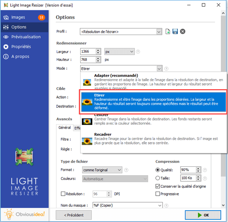228x222 pixels.
Task: Click the orange 18 images badge
Action: 41,18
